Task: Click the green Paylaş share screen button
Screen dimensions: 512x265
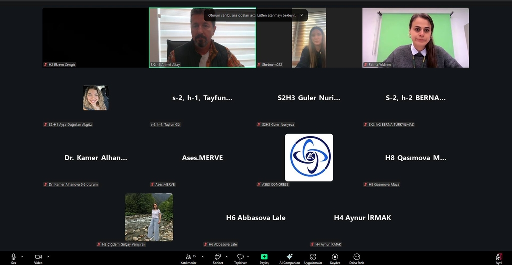Action: 264,257
